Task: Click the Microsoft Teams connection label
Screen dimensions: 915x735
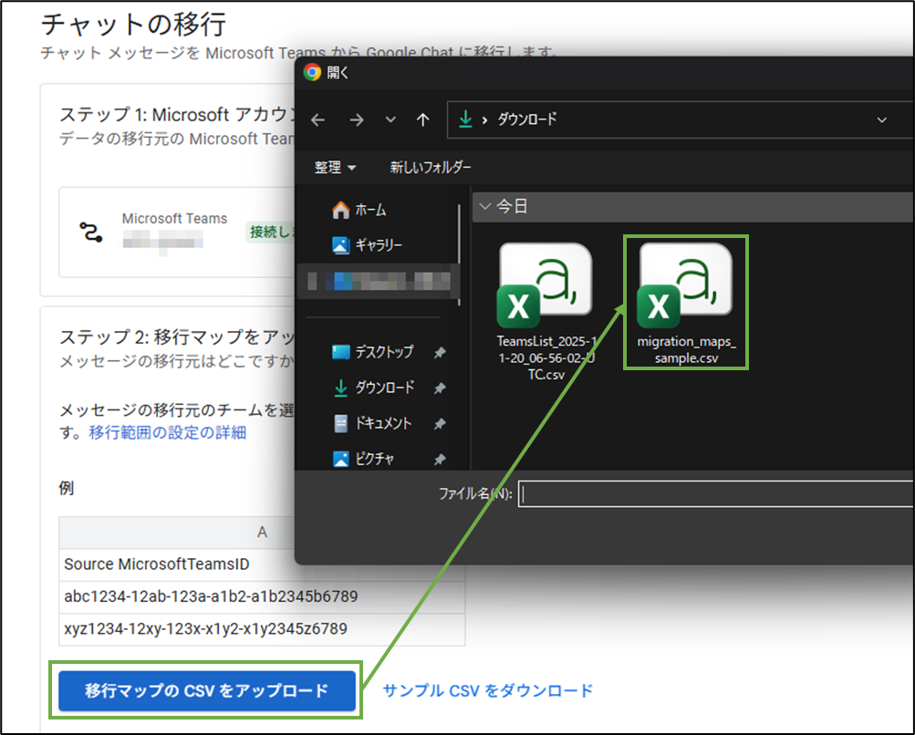Action: 174,218
